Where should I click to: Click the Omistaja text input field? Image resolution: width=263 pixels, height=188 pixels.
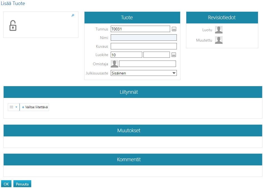click(x=148, y=64)
